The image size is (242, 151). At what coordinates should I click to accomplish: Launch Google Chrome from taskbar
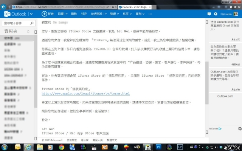61,147
